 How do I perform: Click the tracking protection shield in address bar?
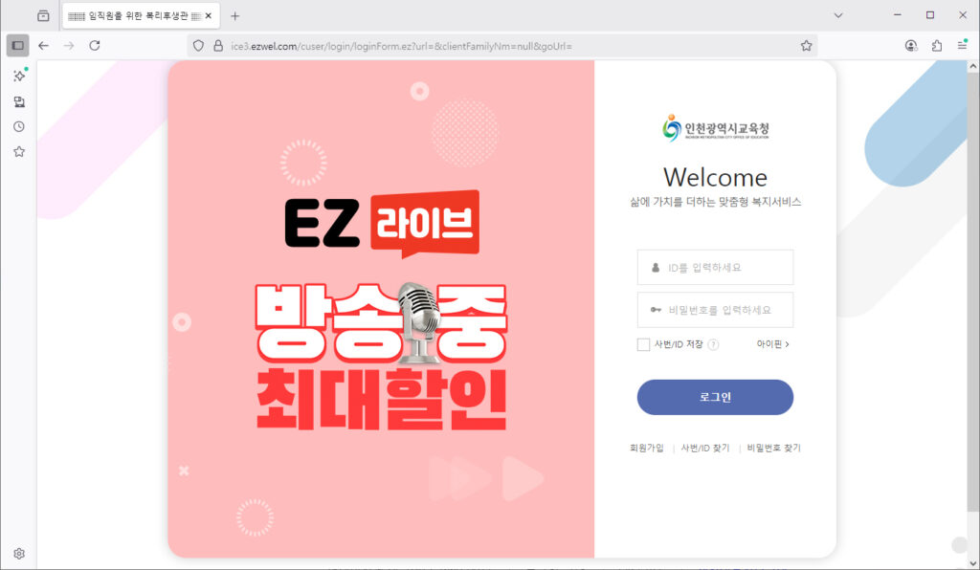pyautogui.click(x=198, y=44)
